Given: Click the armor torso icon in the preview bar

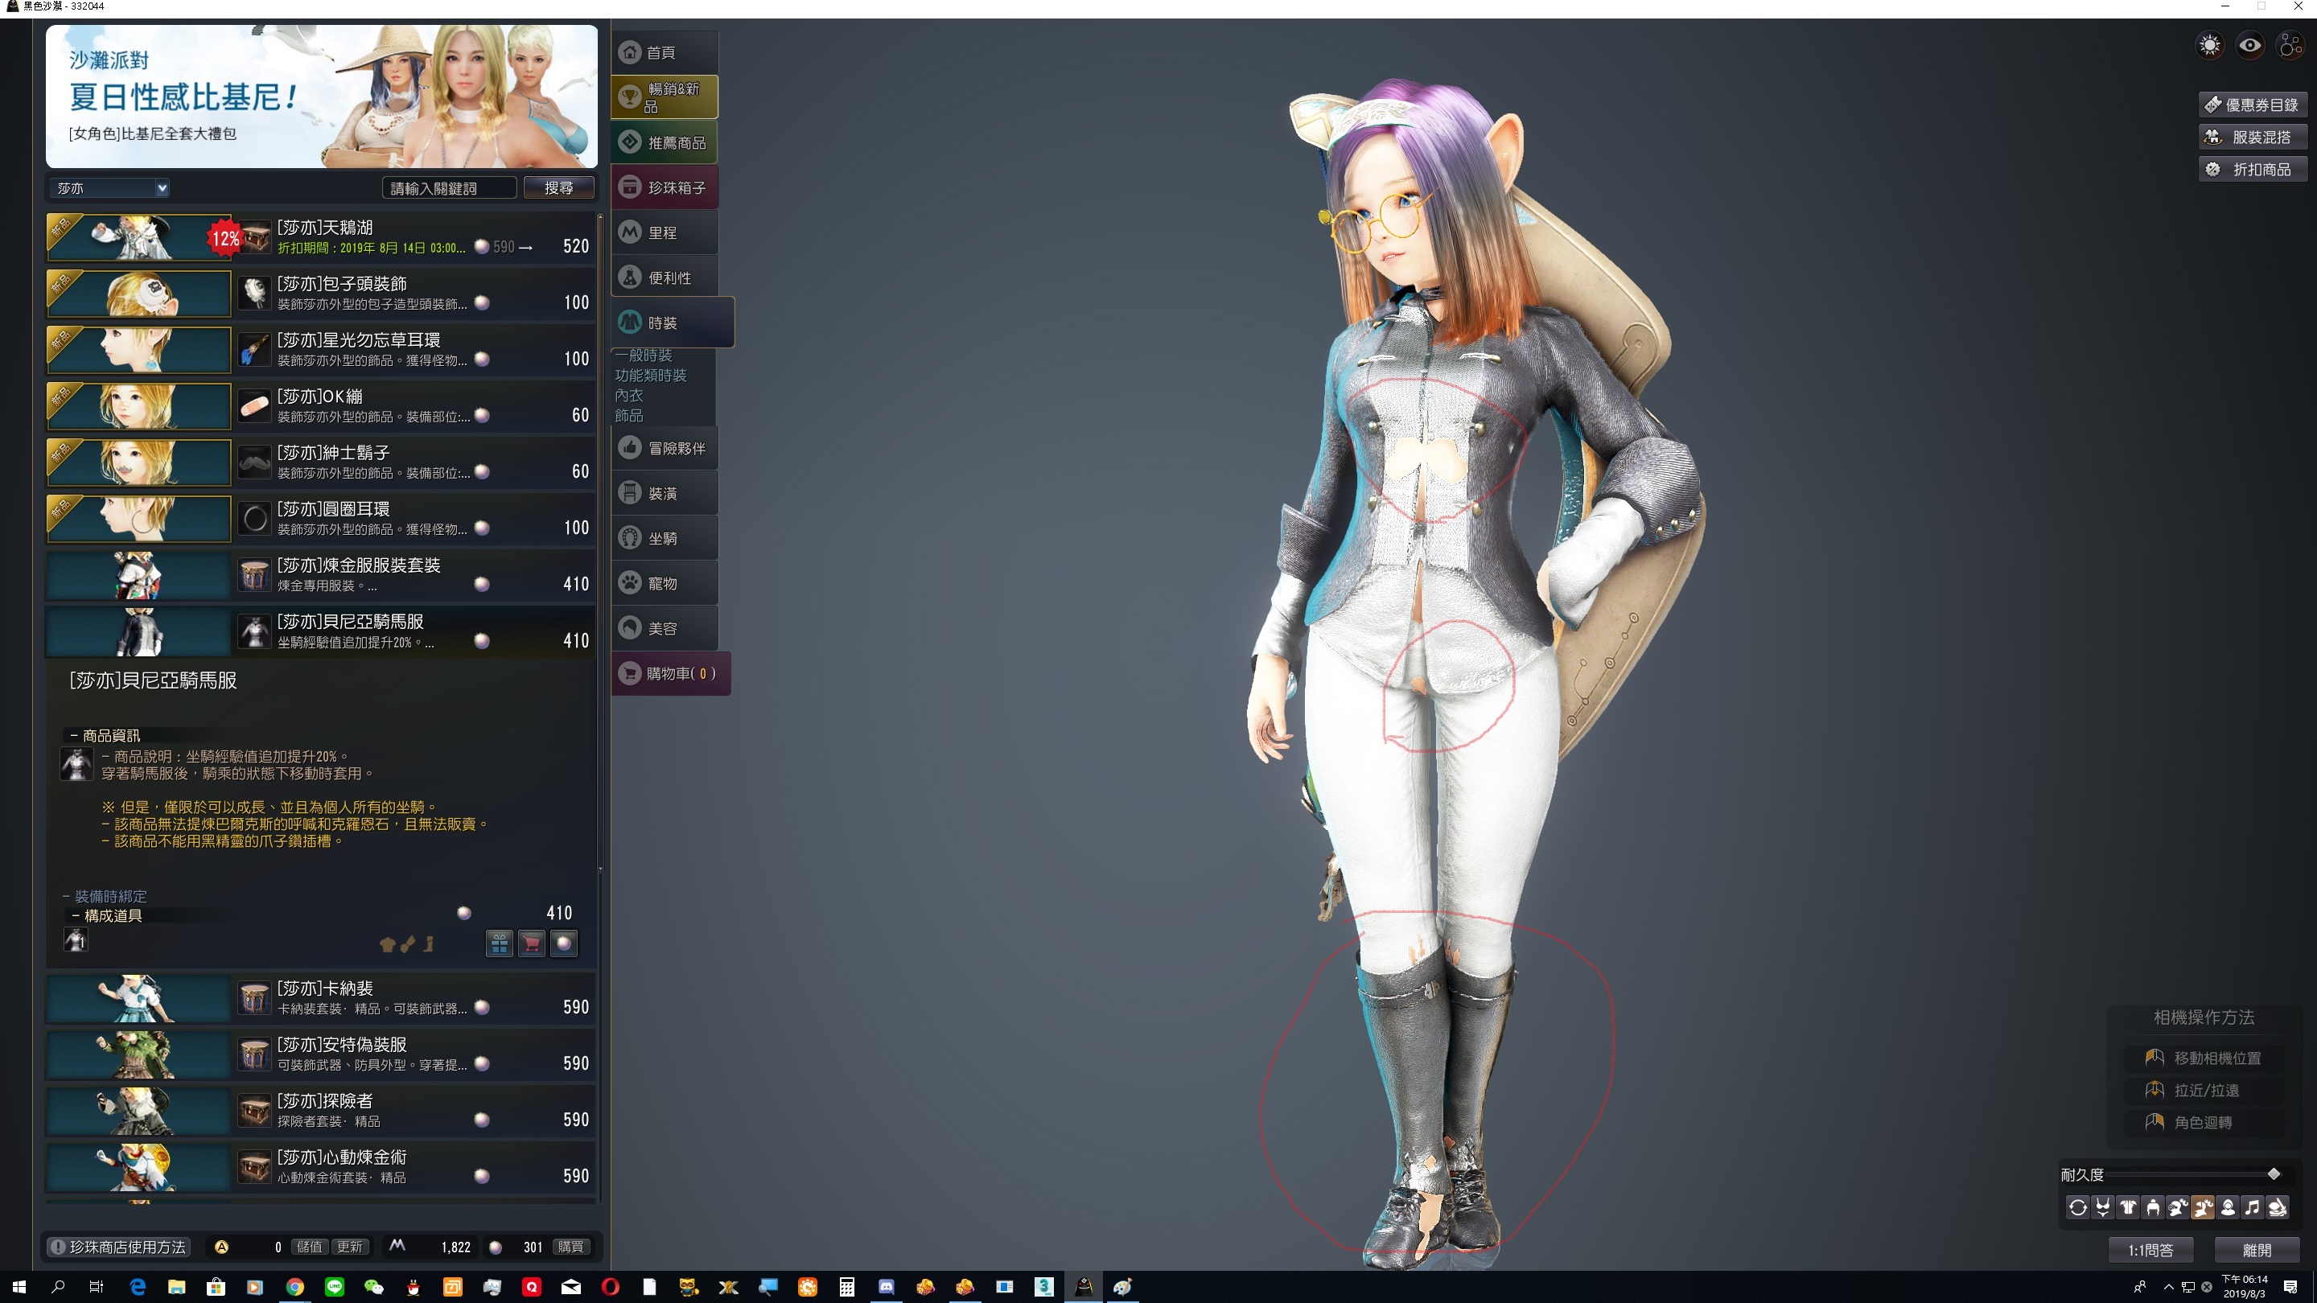Looking at the screenshot, I should (x=2128, y=1207).
